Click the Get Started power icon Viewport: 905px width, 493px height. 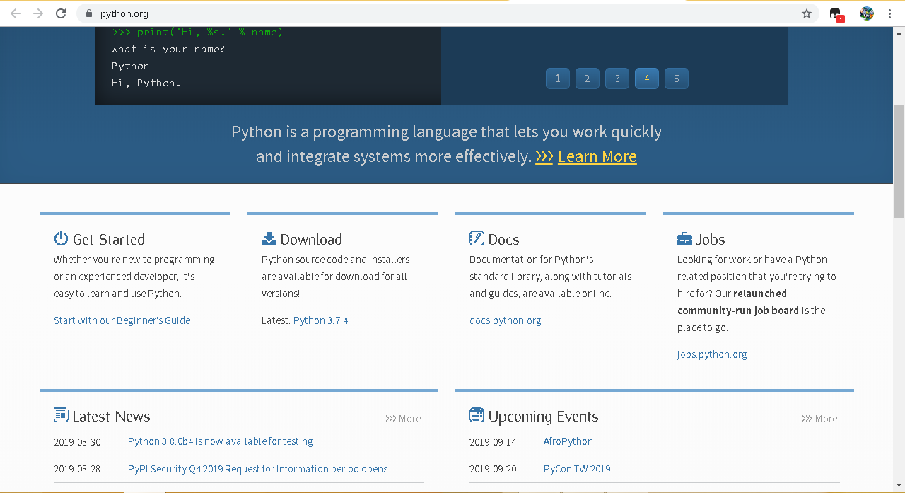click(x=62, y=238)
